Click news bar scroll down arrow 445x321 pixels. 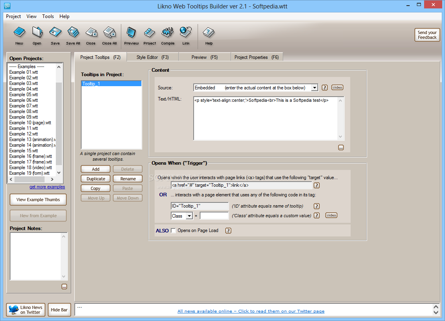[x=436, y=312]
